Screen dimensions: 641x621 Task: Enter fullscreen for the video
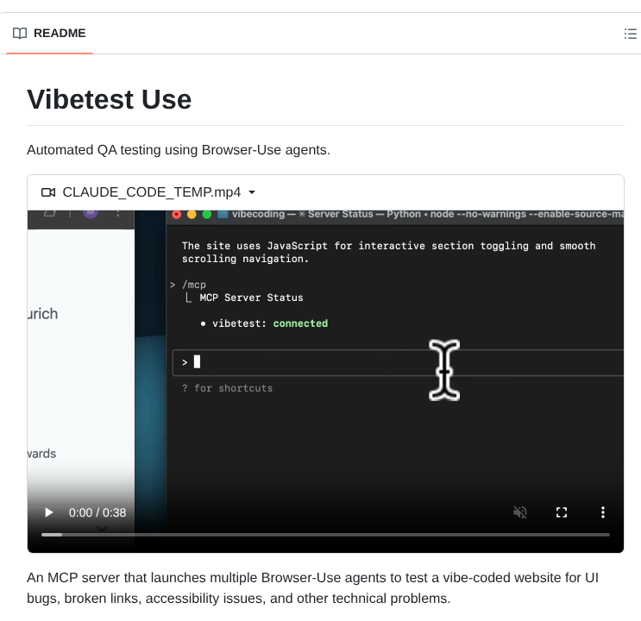[x=562, y=512]
